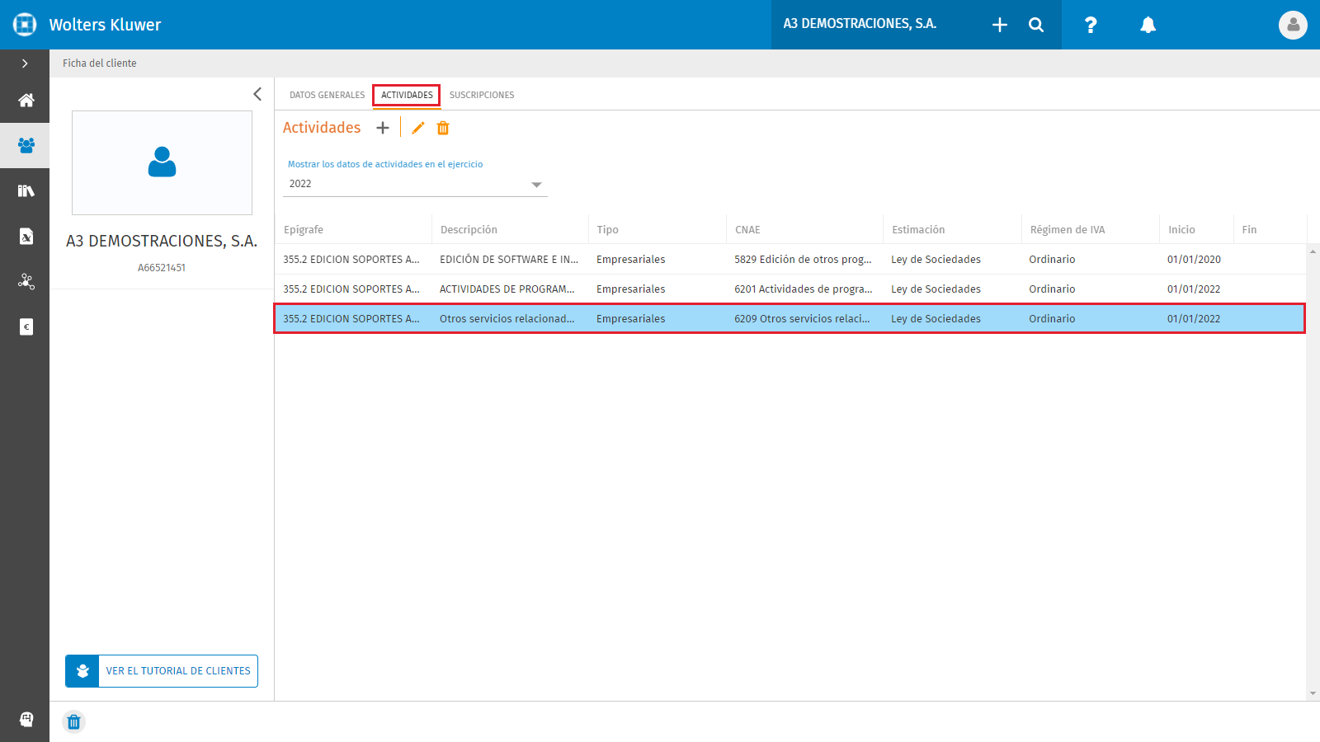Open the Clients section in sidebar
This screenshot has width=1320, height=742.
click(x=26, y=145)
